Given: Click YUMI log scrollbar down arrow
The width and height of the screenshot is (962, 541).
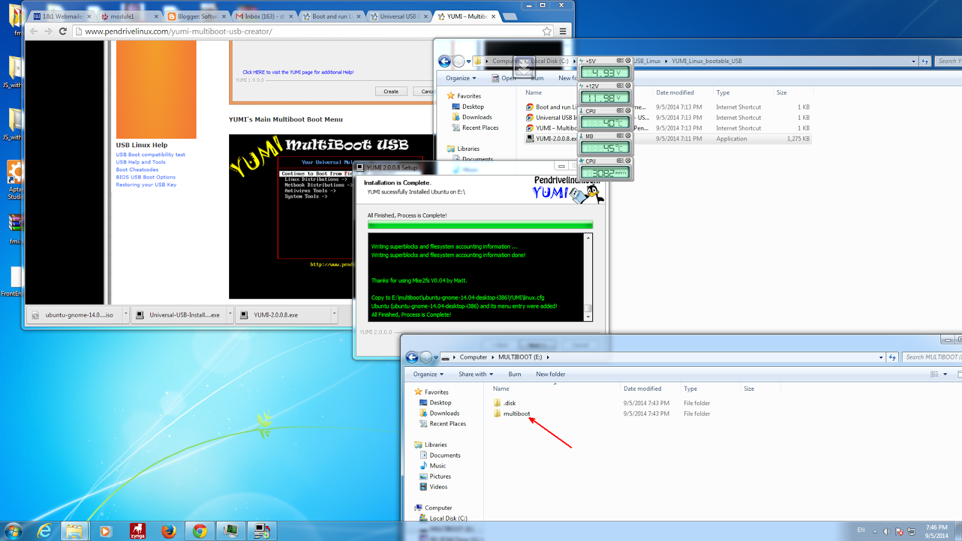Looking at the screenshot, I should [x=588, y=317].
